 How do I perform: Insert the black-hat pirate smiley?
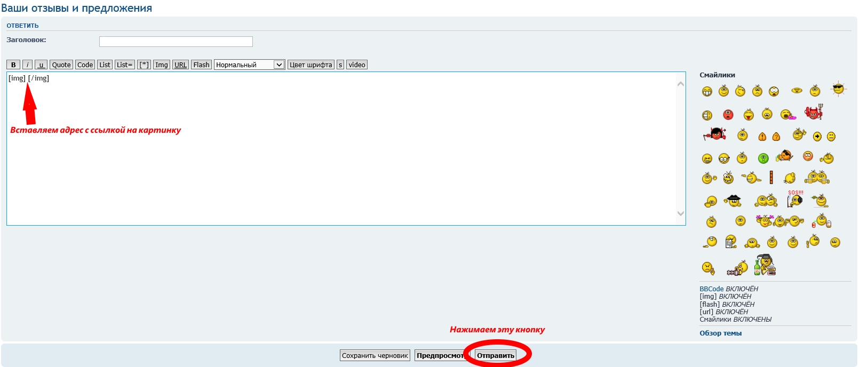click(x=732, y=201)
